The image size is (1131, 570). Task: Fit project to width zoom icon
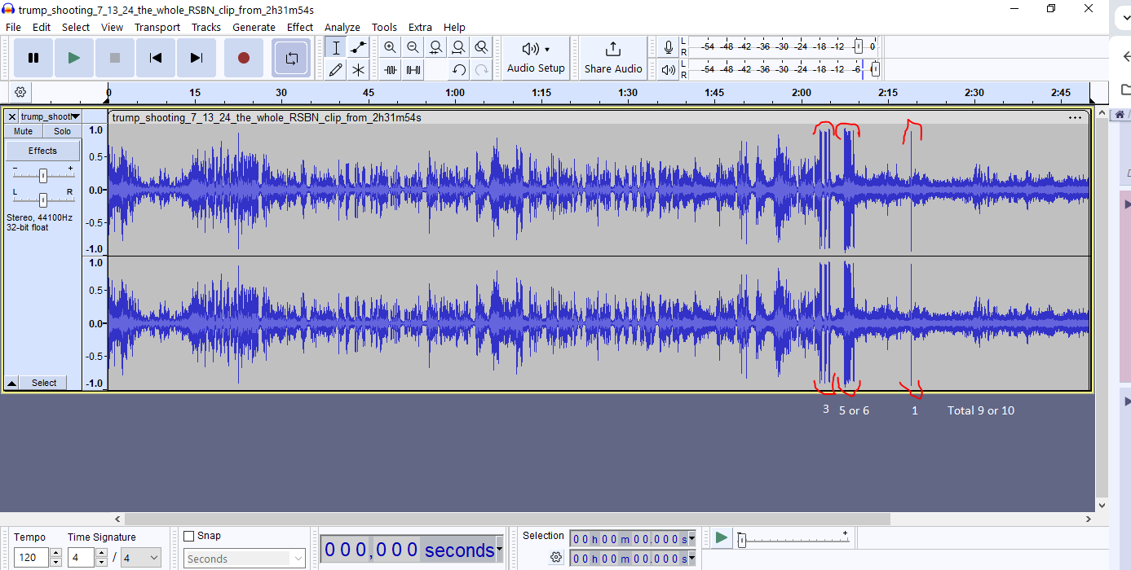[459, 47]
